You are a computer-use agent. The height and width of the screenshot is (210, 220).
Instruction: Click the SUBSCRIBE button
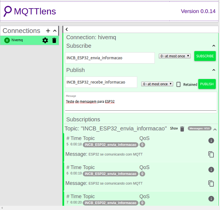click(x=205, y=56)
